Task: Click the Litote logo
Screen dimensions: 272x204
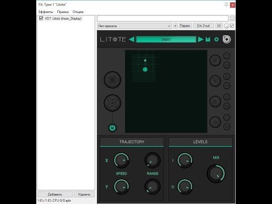Action: 113,39
